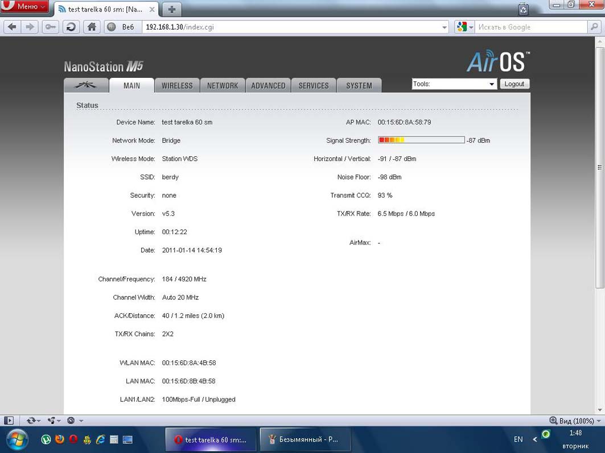Open the Ubiquiti logo tab
605x453 pixels.
[x=86, y=85]
